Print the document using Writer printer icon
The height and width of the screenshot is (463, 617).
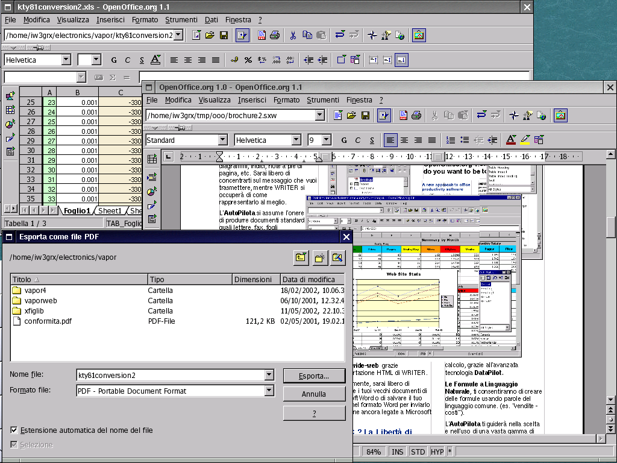click(416, 115)
